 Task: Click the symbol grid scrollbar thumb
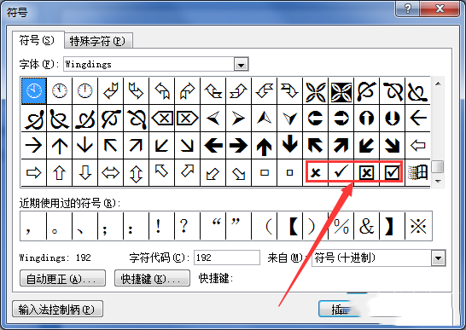click(438, 166)
